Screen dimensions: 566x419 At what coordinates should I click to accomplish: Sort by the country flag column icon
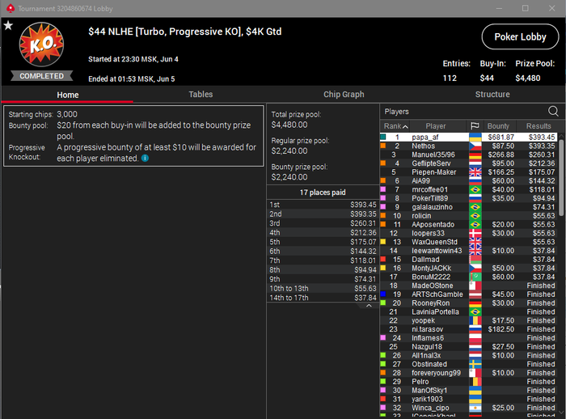(x=475, y=126)
